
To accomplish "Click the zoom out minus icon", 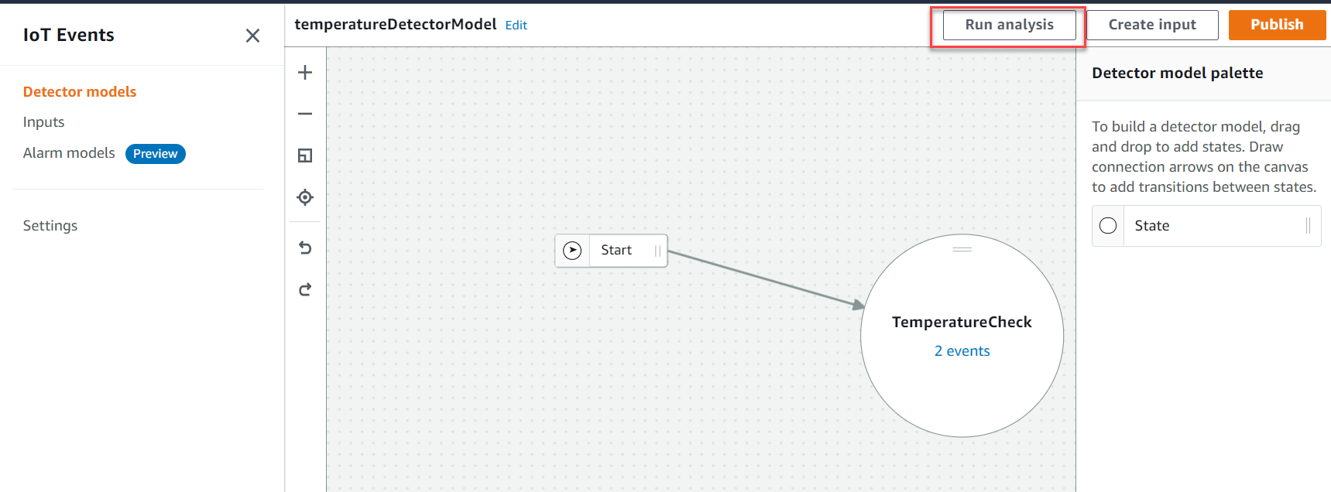I will [x=305, y=114].
